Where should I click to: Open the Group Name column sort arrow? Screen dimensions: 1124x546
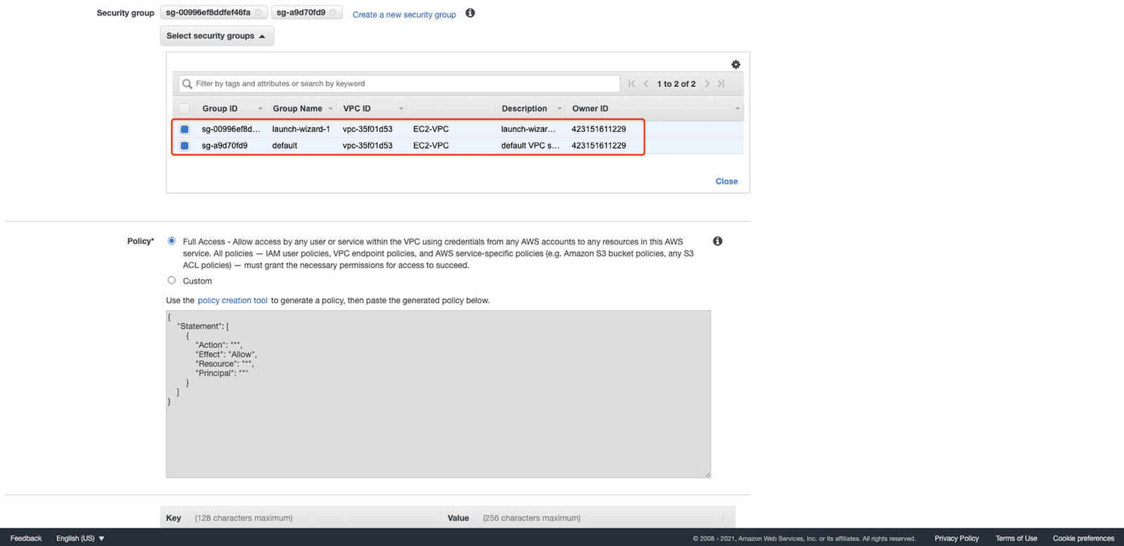click(x=330, y=109)
